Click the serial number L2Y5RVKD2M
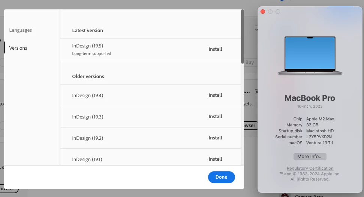This screenshot has height=197, width=364. pyautogui.click(x=319, y=137)
